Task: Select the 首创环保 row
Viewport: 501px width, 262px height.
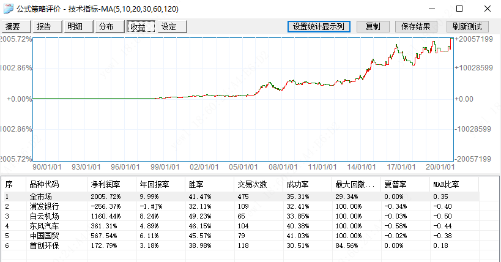Action: 240,245
